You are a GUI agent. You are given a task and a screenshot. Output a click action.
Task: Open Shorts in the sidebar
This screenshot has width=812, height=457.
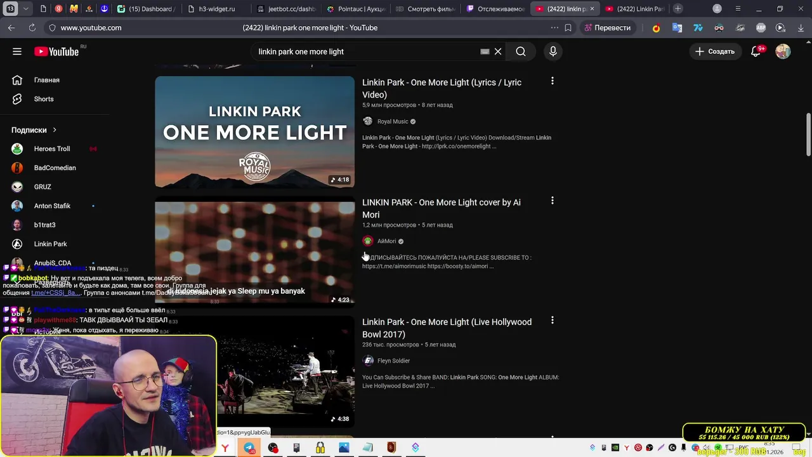tap(44, 99)
